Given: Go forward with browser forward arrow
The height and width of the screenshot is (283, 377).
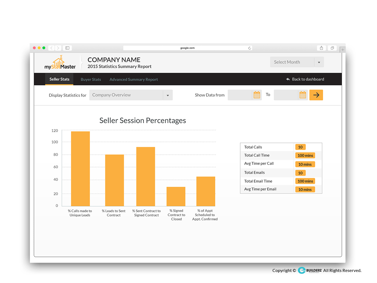Looking at the screenshot, I should [58, 48].
